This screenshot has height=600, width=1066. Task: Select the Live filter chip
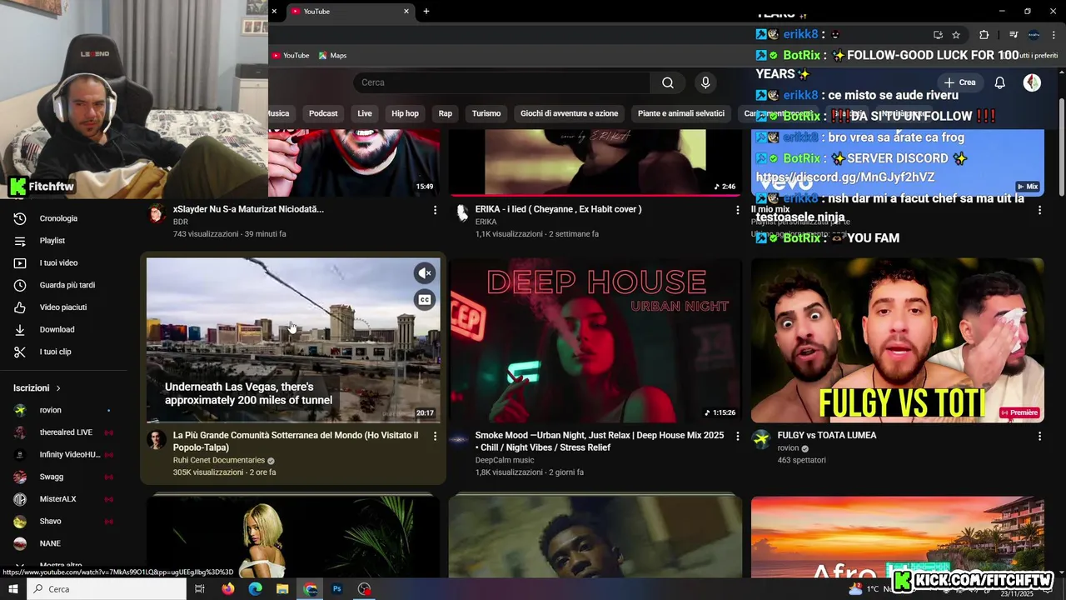point(365,113)
